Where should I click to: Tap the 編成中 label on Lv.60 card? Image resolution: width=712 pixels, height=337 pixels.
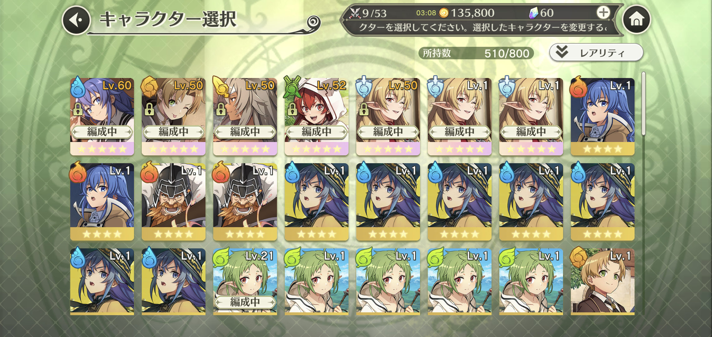(x=102, y=132)
